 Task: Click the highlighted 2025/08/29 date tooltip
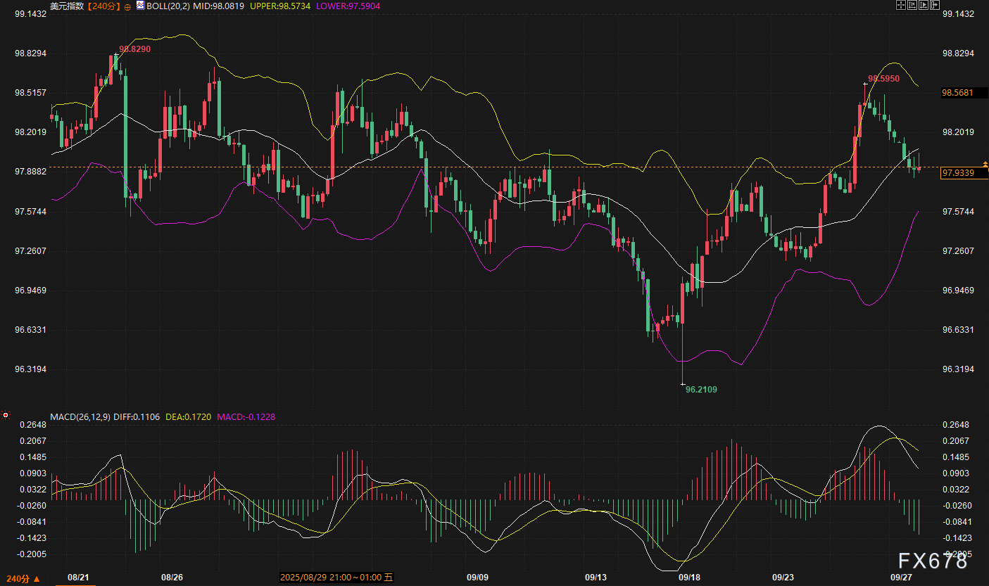click(x=336, y=578)
